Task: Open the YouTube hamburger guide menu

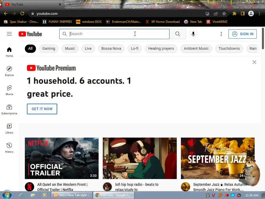Action: point(9,34)
